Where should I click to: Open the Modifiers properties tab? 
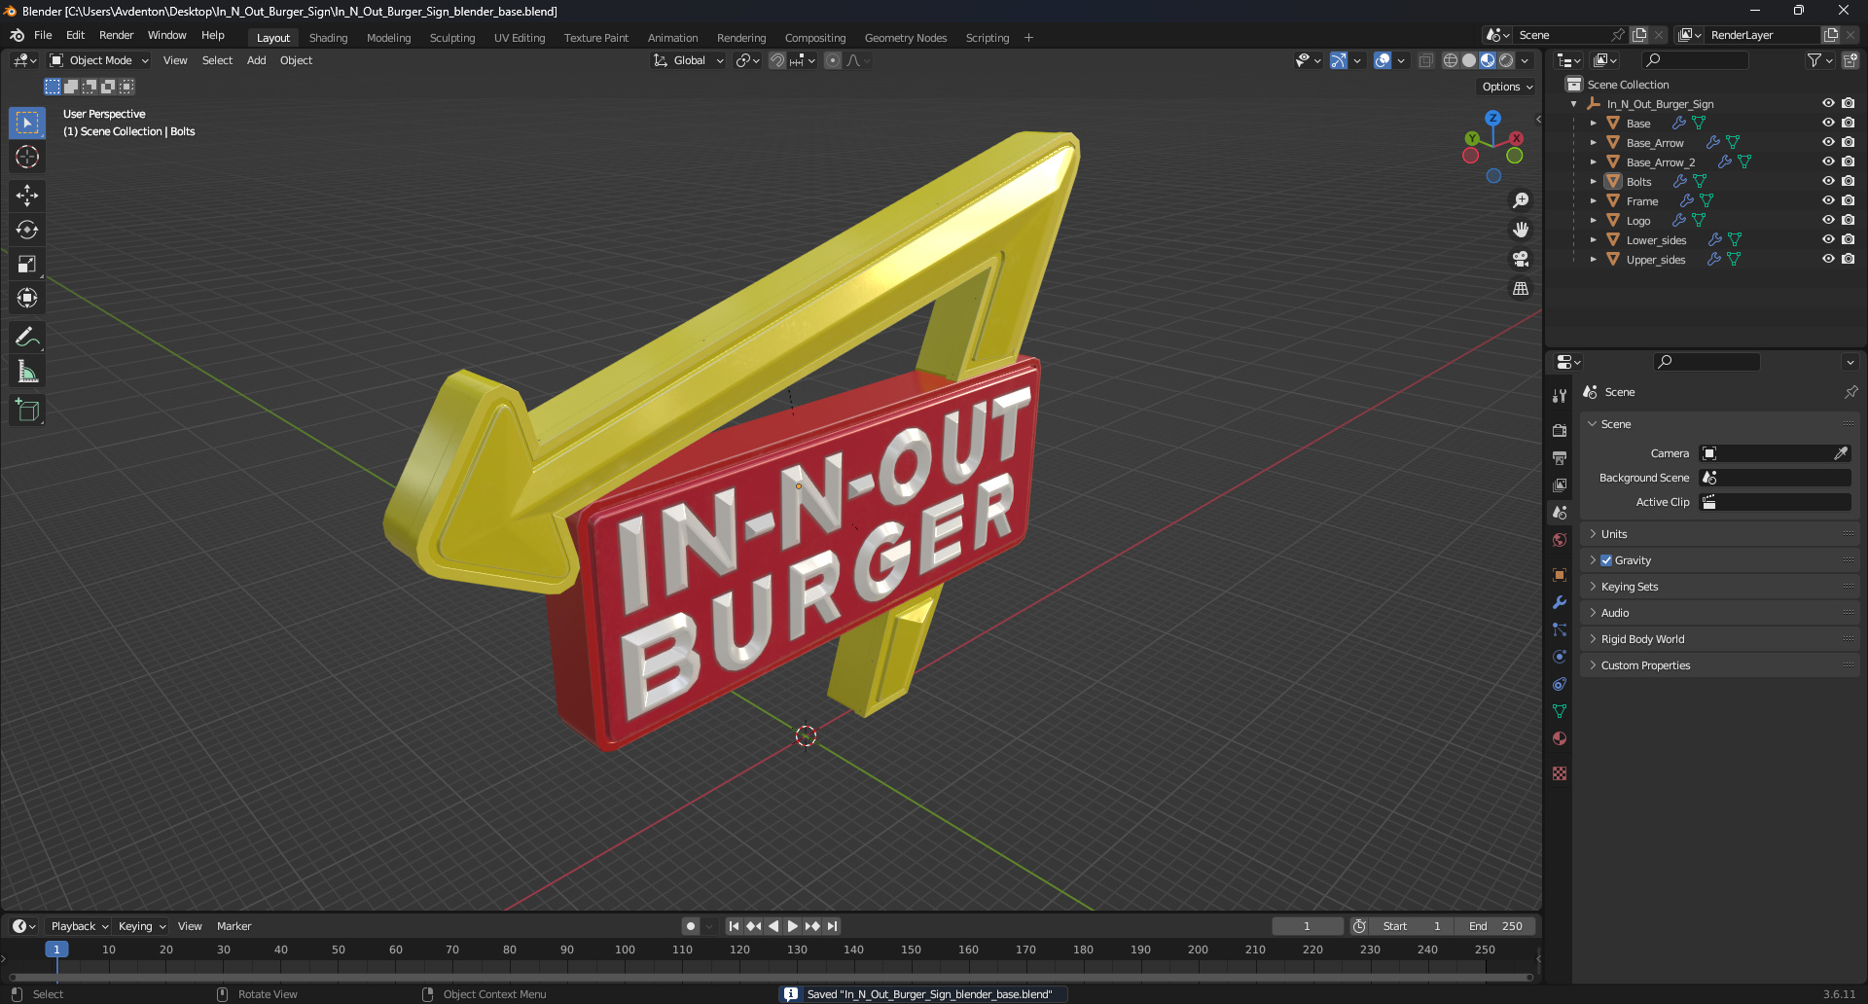point(1560,602)
